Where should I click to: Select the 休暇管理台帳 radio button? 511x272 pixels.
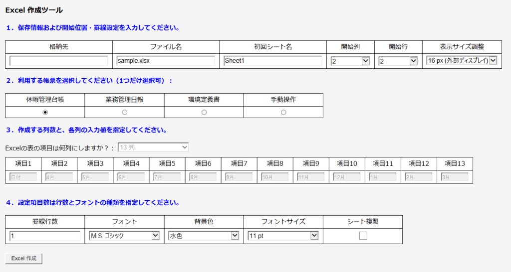(x=45, y=112)
